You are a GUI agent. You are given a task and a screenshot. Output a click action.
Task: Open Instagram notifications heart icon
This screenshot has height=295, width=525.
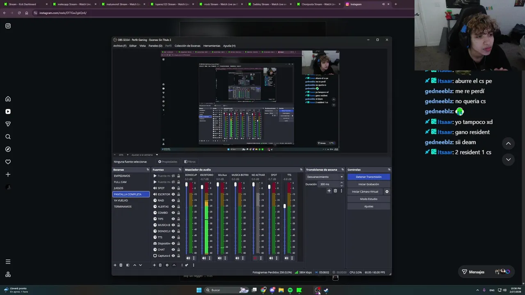(x=8, y=162)
